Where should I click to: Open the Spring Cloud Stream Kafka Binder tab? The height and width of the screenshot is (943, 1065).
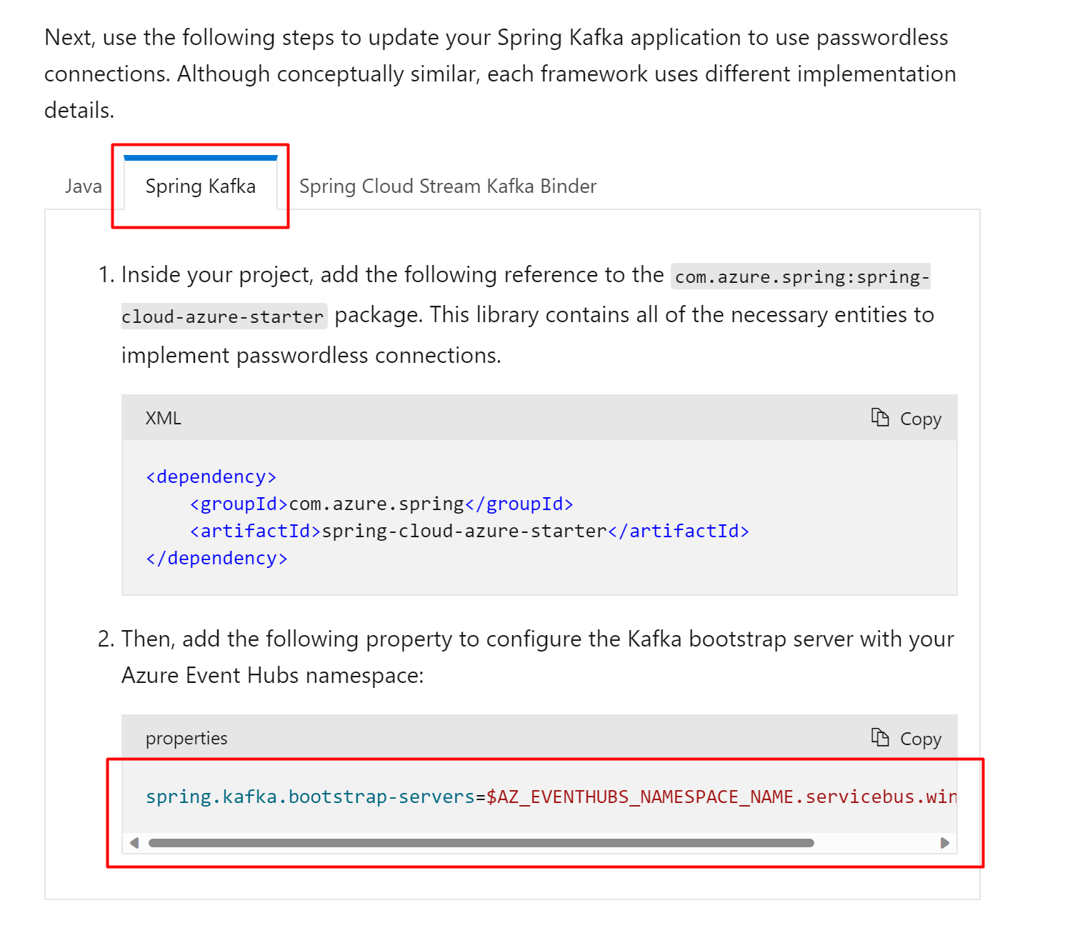tap(447, 186)
